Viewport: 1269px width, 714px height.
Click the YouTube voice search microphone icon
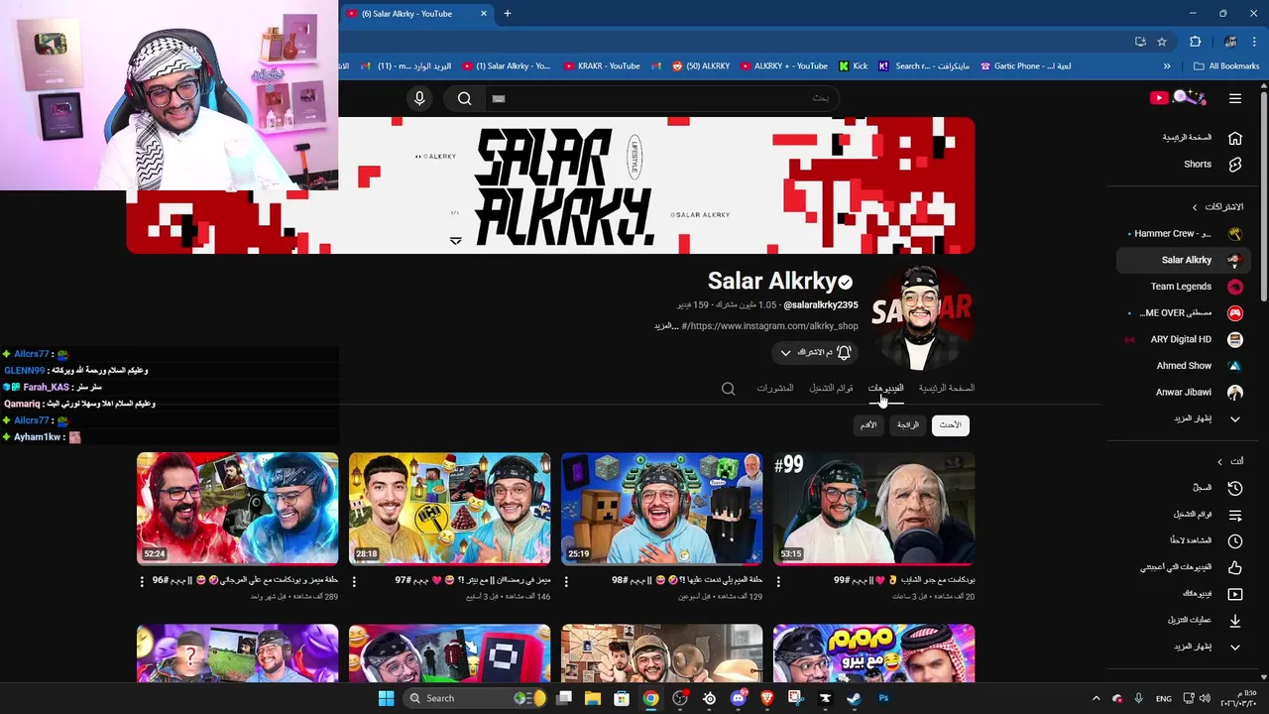[419, 98]
